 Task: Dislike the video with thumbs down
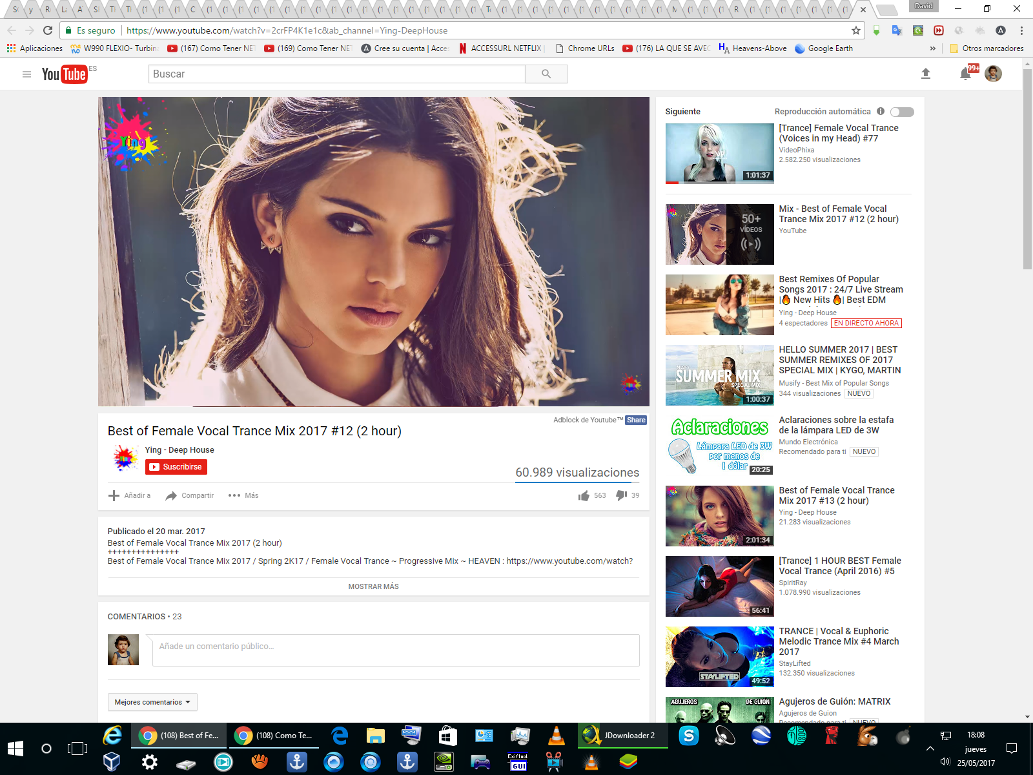(621, 495)
